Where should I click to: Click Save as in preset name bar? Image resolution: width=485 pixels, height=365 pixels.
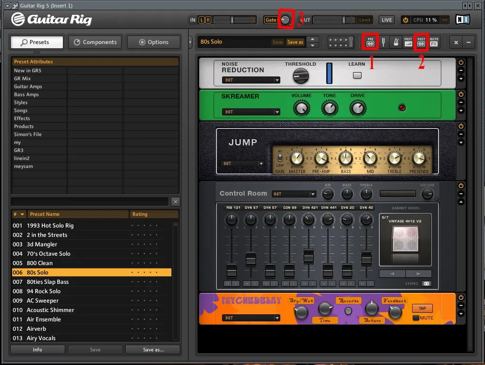coord(295,42)
